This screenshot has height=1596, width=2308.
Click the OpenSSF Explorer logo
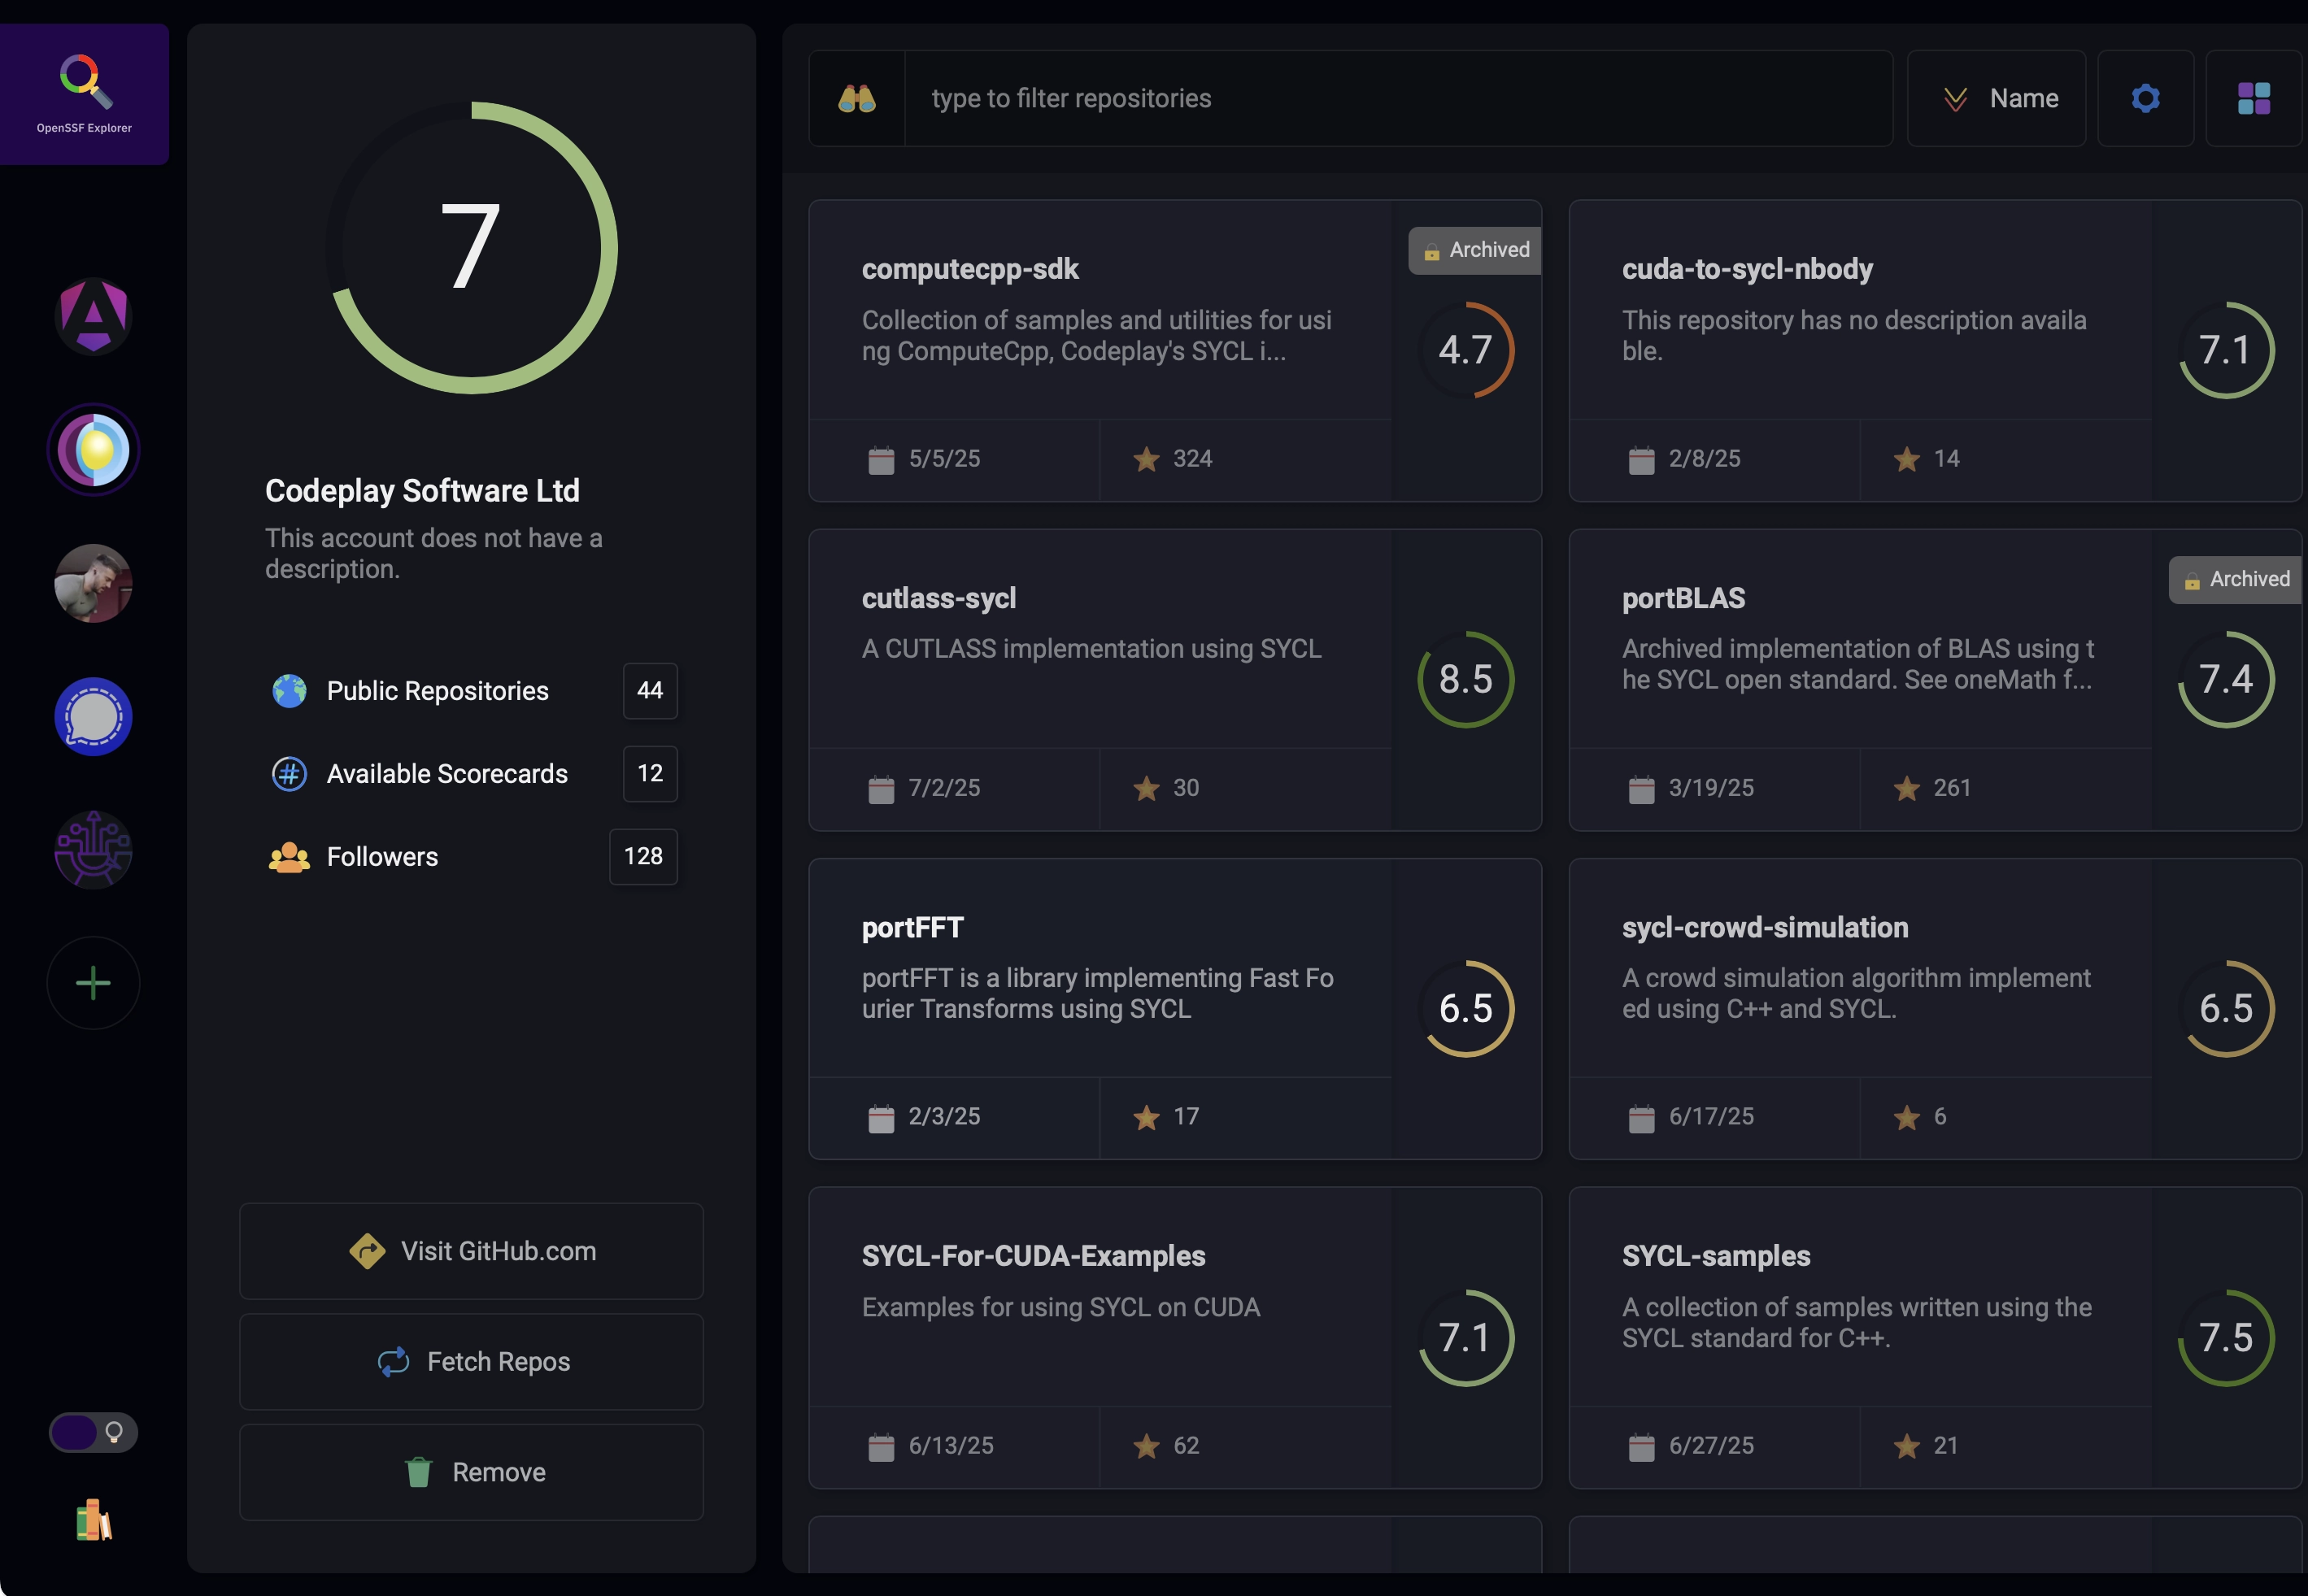pyautogui.click(x=84, y=94)
